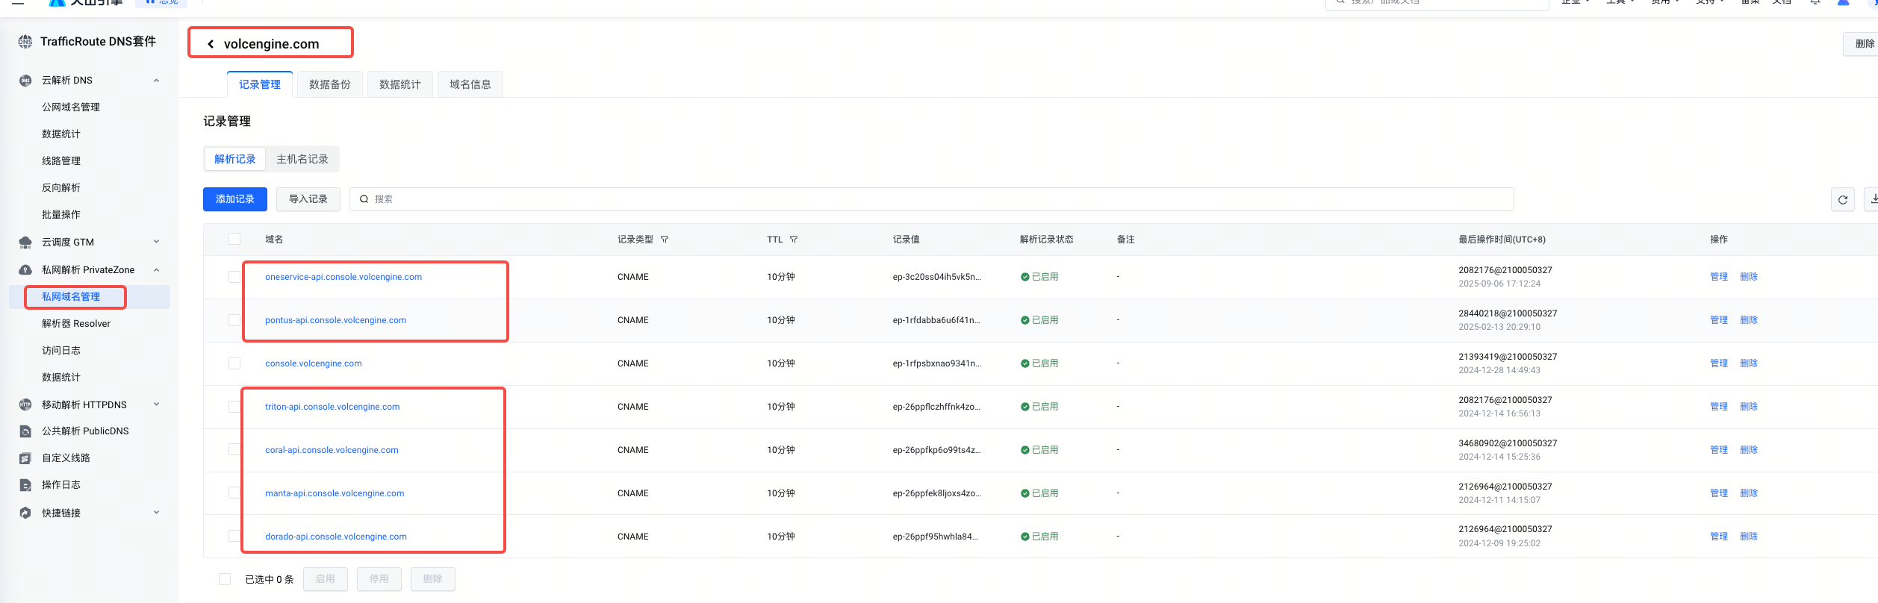Expand the 快捷链接 section chevron
1878x603 pixels.
pyautogui.click(x=157, y=513)
